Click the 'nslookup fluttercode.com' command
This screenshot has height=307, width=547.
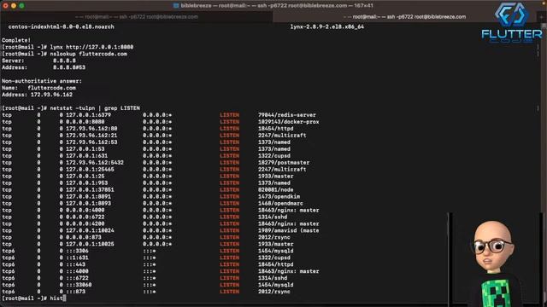coord(89,54)
